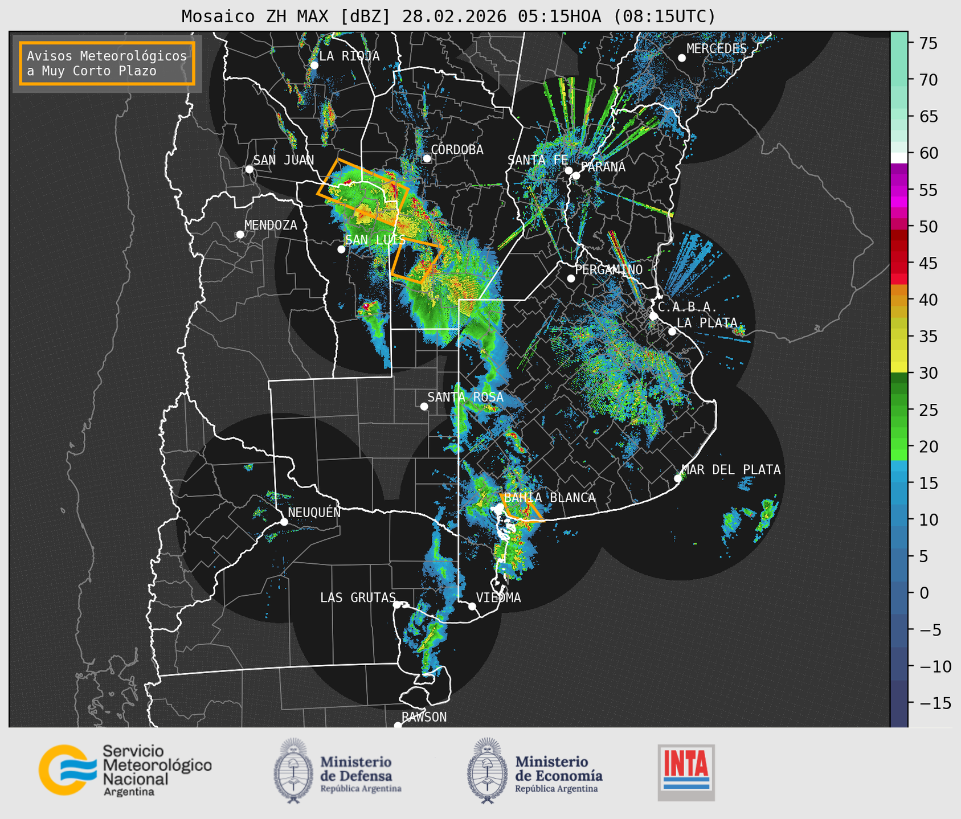Select the PERGAMINO city label
The width and height of the screenshot is (961, 819).
(608, 269)
